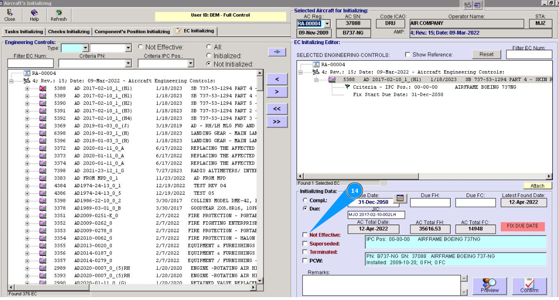Tick the Show Reference checkbox
Screen dimensions: 559x300
tap(407, 55)
